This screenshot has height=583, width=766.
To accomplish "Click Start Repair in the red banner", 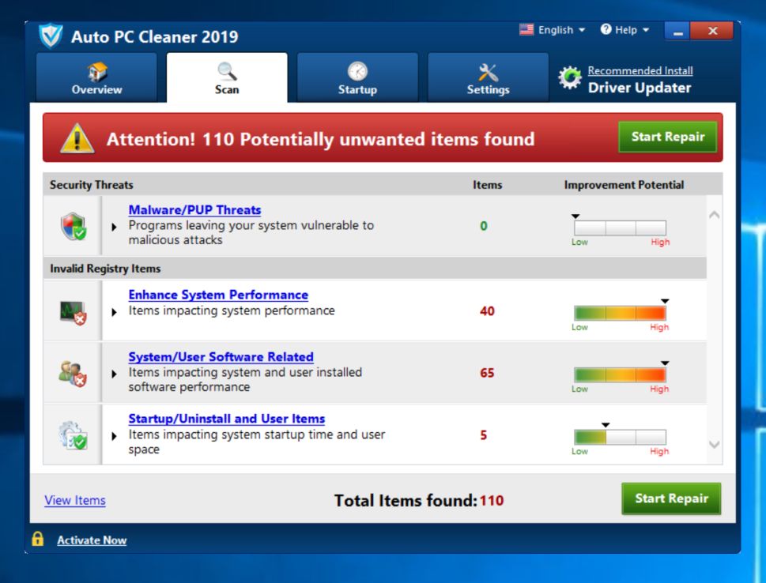I will click(668, 137).
